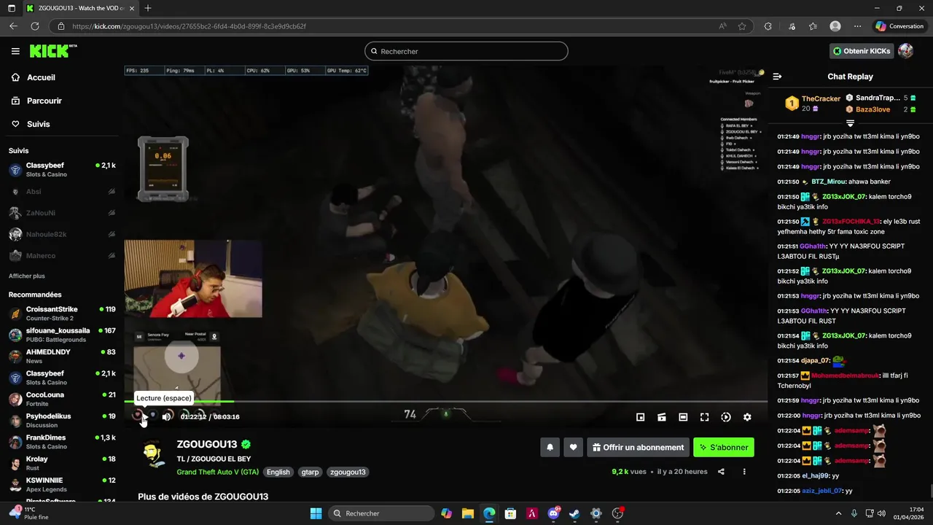
Task: Open CocoLouna recommended channel
Action: (x=62, y=399)
